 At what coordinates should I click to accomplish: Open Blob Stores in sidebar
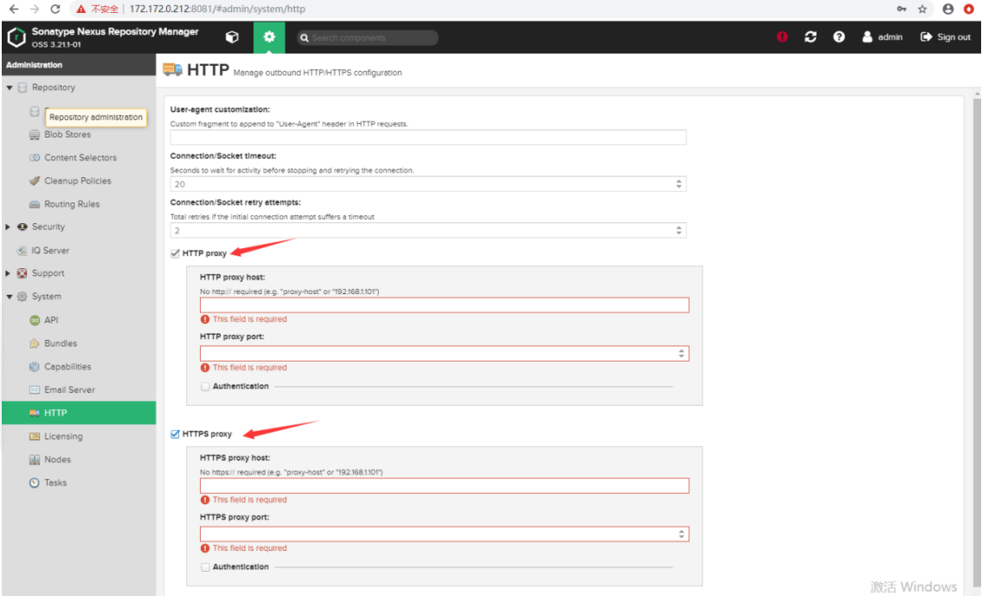tap(67, 135)
